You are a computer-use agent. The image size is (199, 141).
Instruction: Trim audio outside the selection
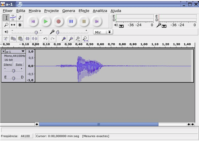(x=27, y=39)
